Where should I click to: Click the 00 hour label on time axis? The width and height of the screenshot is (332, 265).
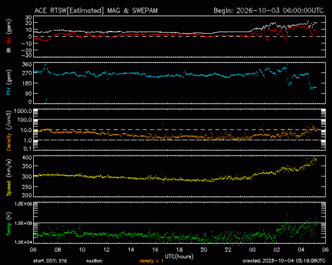[252, 250]
